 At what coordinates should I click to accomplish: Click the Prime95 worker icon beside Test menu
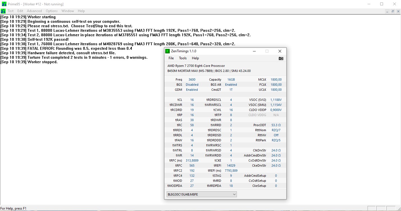pos(3,11)
